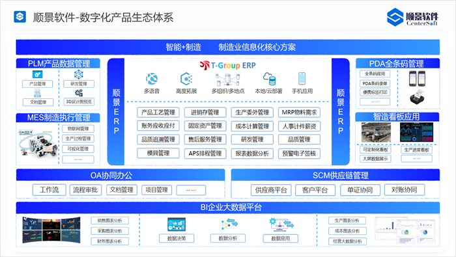Open the factory workshop photo in 智造看板应用
456x257 pixels.
[376, 132]
